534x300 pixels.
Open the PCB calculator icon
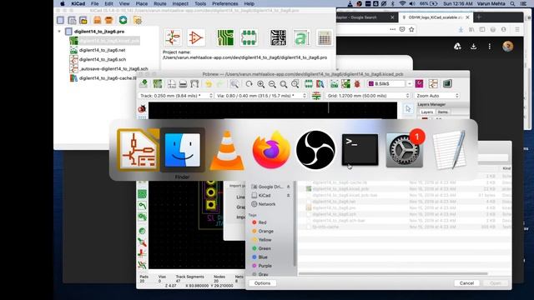[x=325, y=37]
